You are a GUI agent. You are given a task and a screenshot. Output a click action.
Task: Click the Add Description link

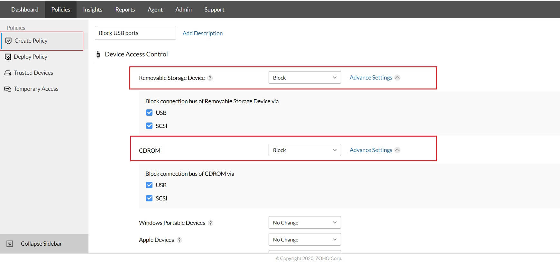pyautogui.click(x=202, y=33)
